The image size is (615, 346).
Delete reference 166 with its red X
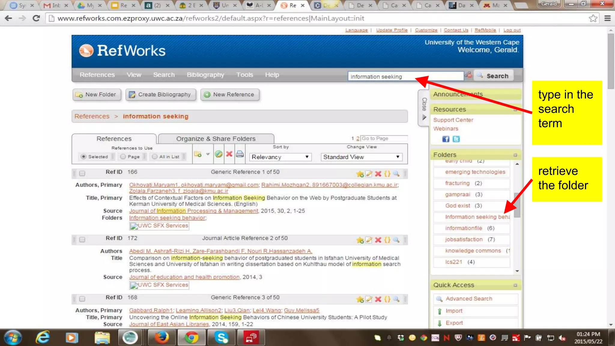378,174
